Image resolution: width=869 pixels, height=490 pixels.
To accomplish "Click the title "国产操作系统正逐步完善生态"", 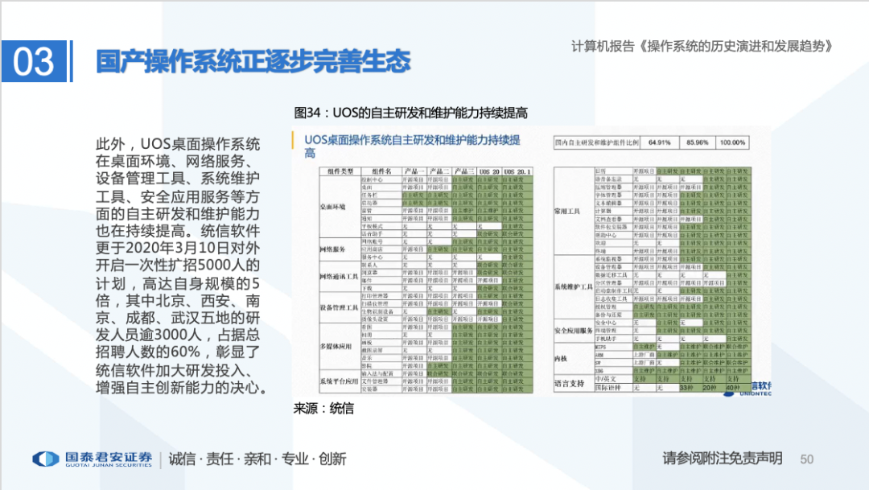I will coord(253,61).
